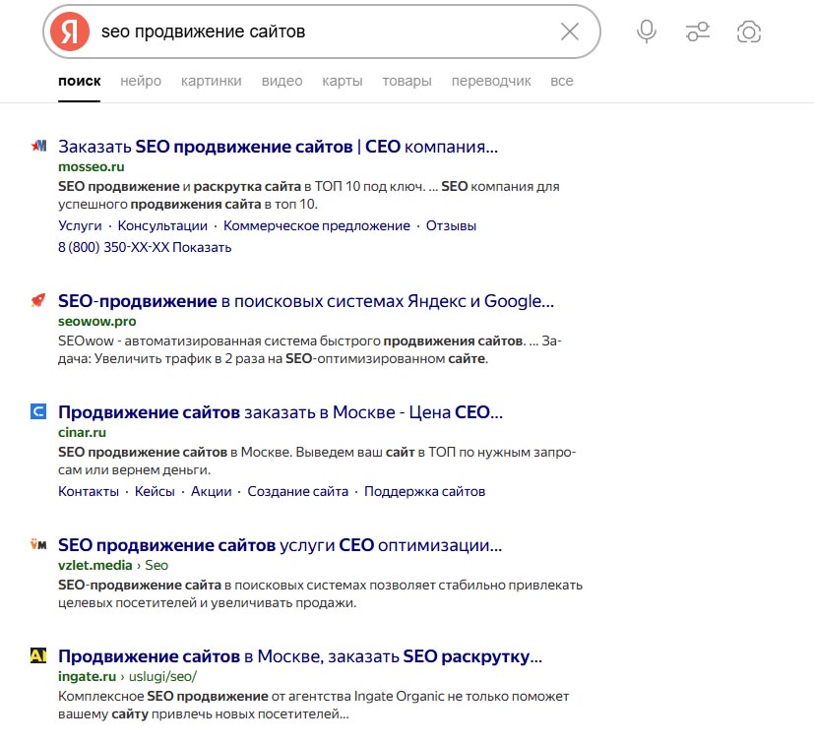Open Услуги sitelink under mosseo.ru
The width and height of the screenshot is (814, 744).
(80, 225)
